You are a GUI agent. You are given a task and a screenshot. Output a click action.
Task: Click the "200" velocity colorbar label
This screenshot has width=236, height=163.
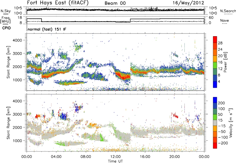pos(222,103)
